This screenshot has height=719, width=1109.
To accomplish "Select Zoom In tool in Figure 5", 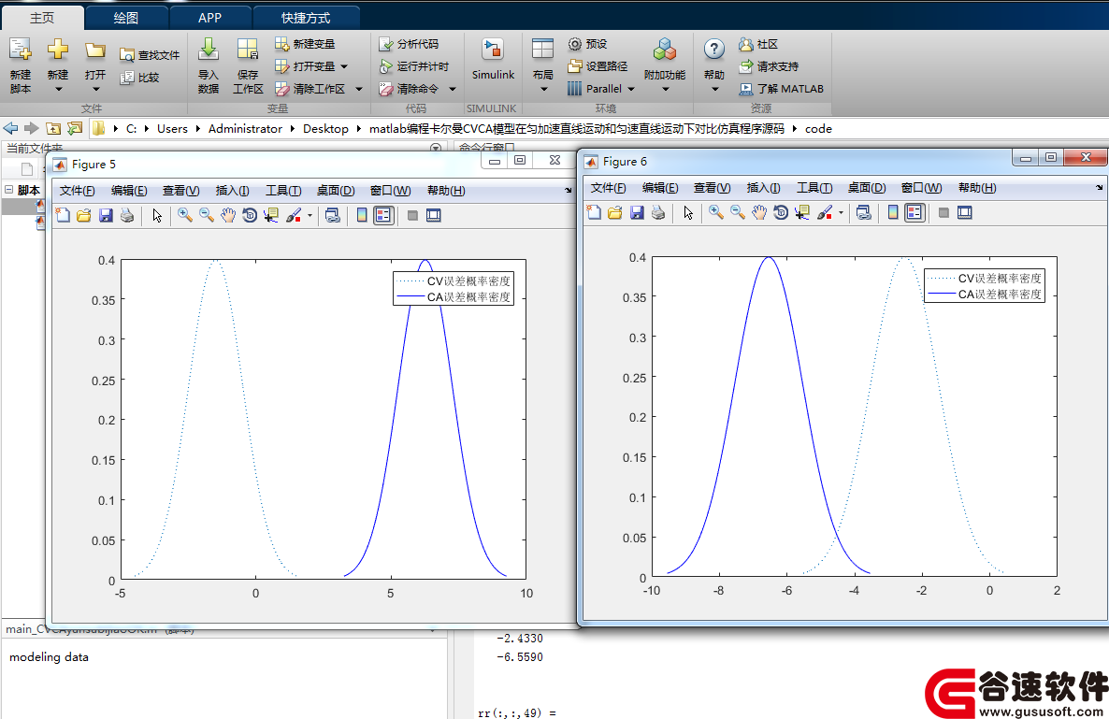I will click(184, 216).
